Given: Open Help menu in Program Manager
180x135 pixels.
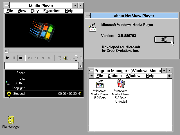Looking at the screenshot, I should 150,76.
